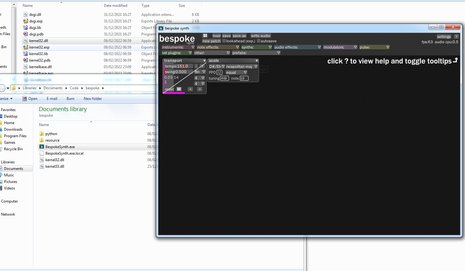
Task: Change the neapolitan maj scale dropdown
Action: pos(242,66)
